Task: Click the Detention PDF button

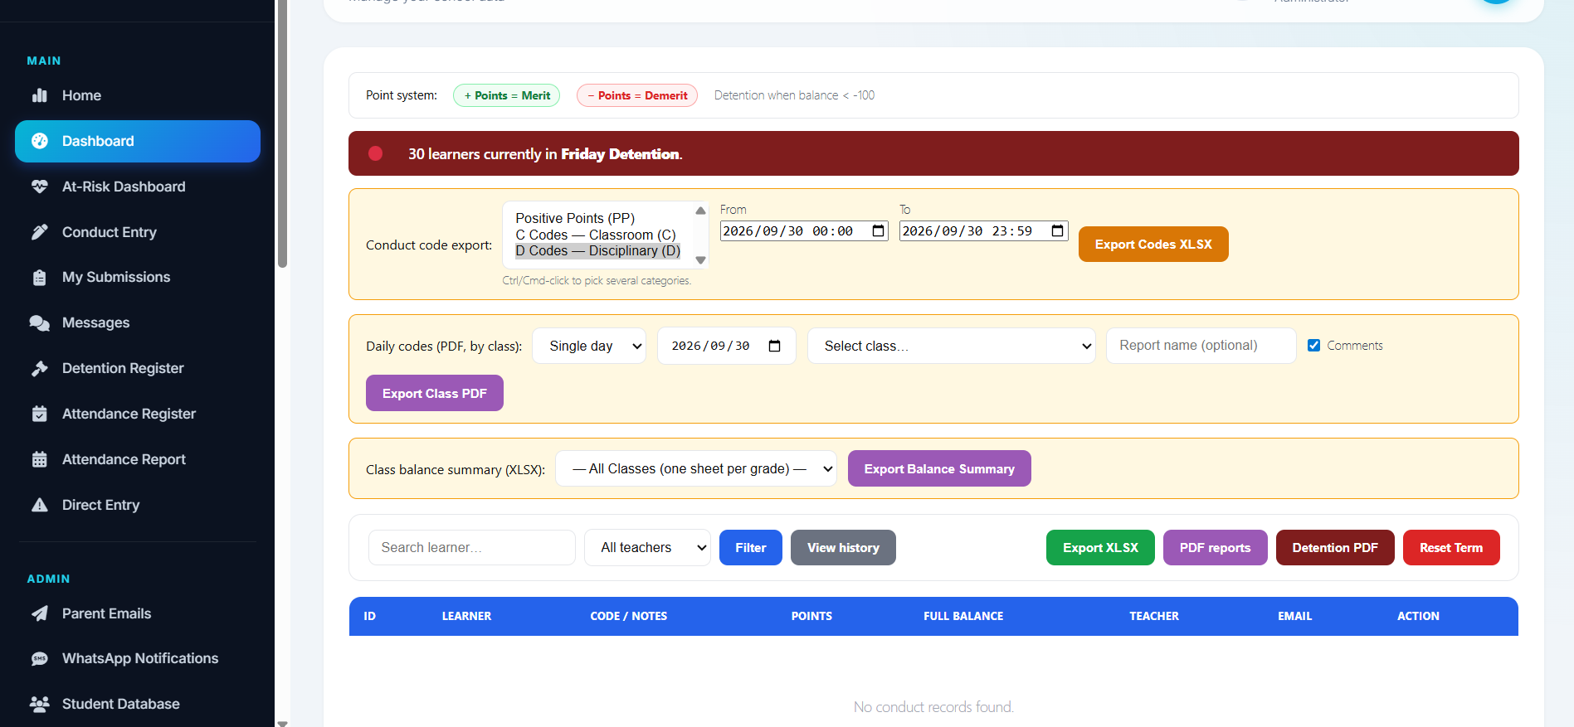Action: point(1334,547)
